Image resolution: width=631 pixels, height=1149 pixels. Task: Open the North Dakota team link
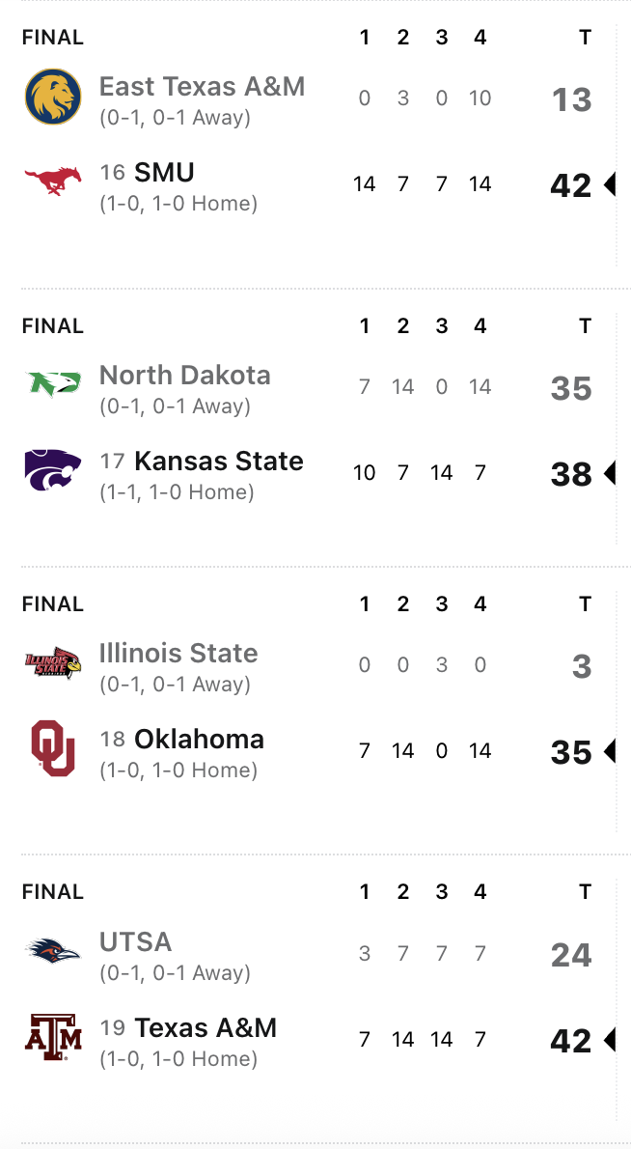(x=184, y=376)
